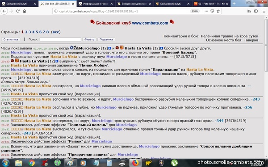
Task: Bookmark this page with the star
Action: pyautogui.click(x=218, y=11)
